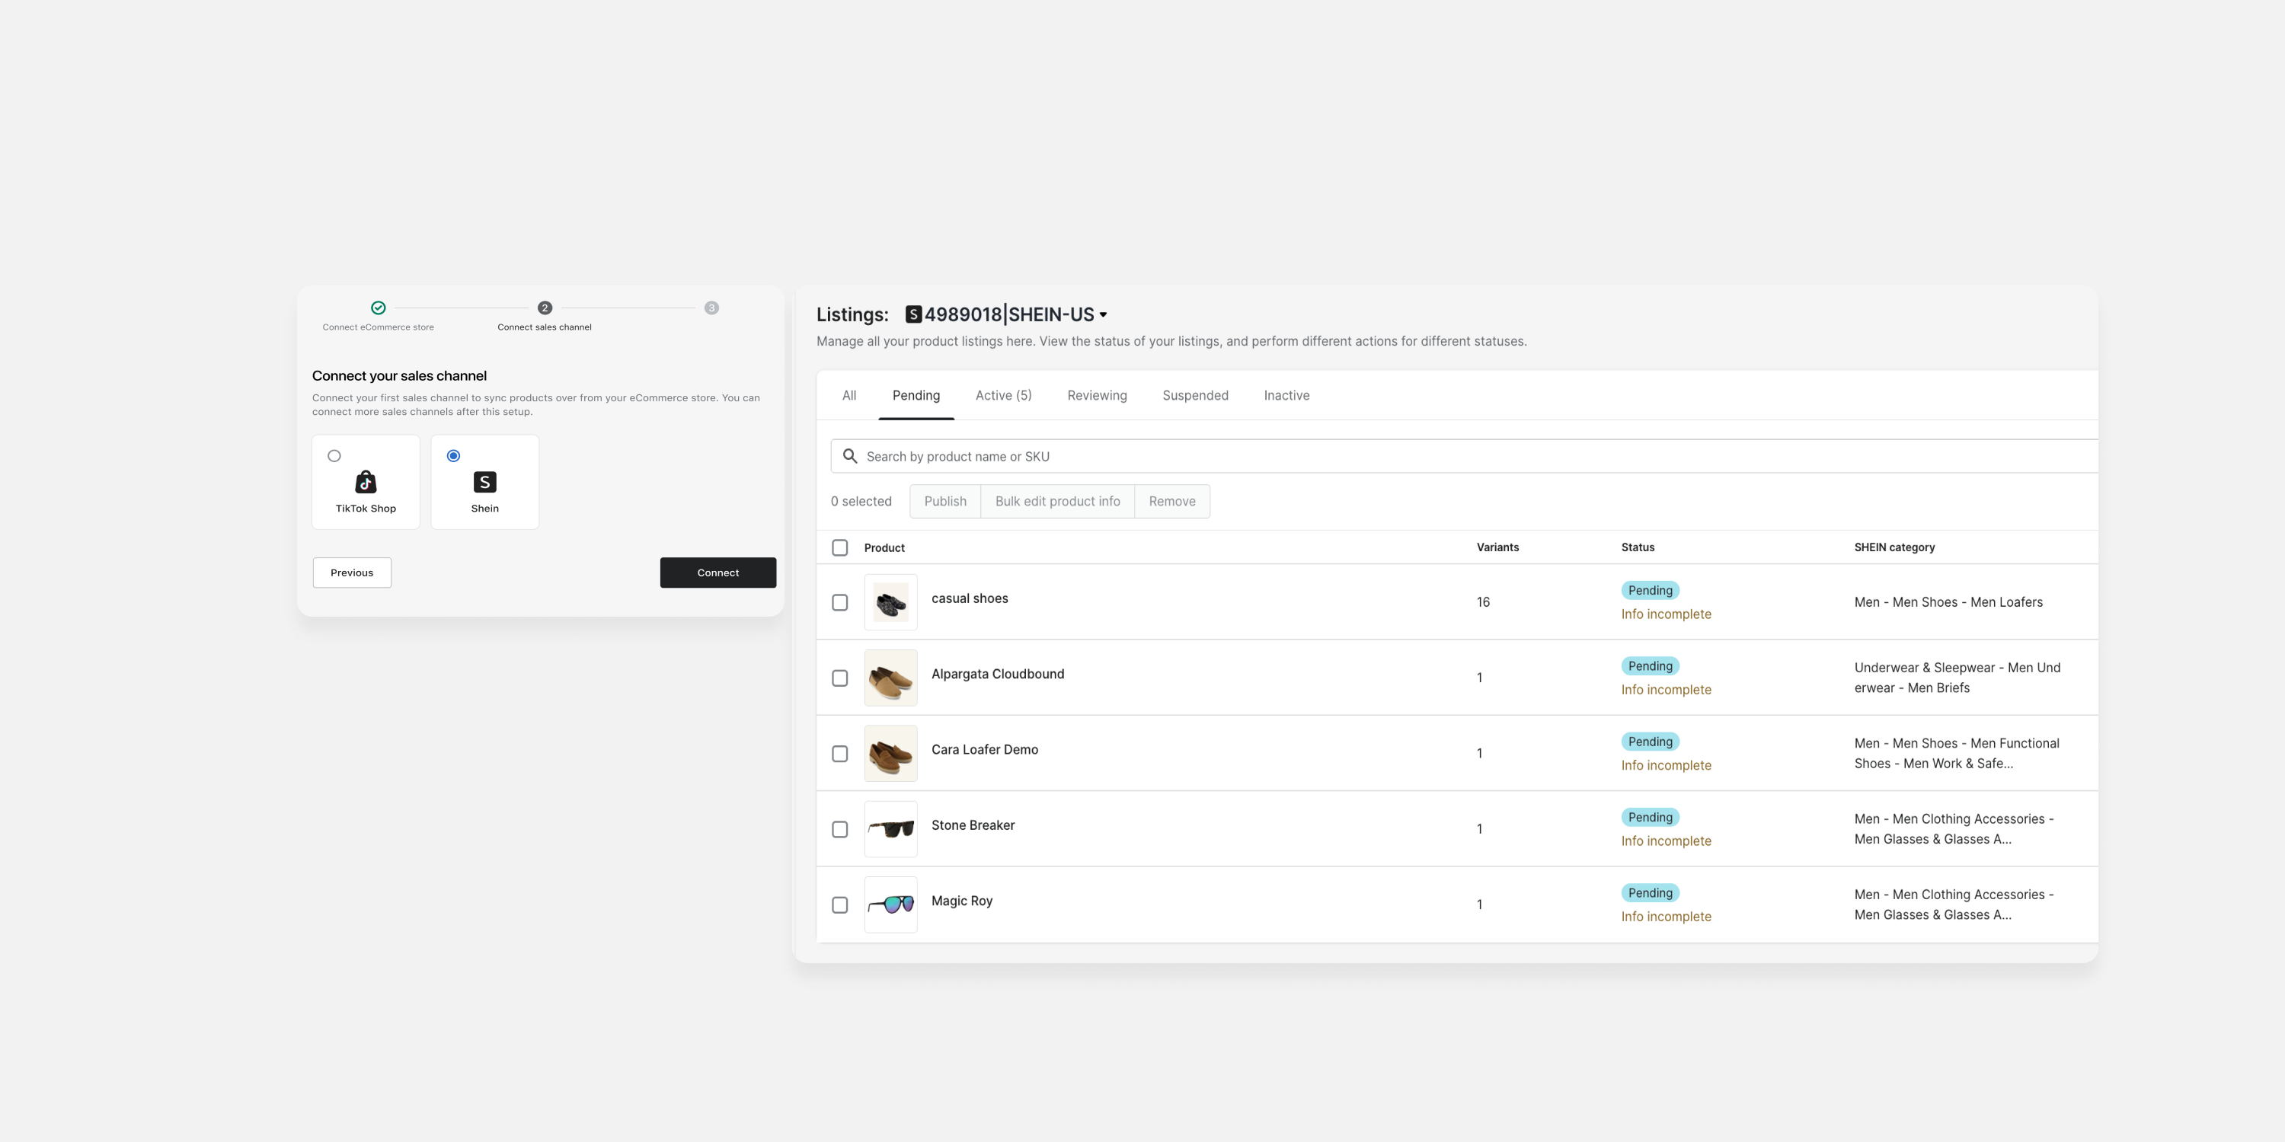Select the Shein radio button
The image size is (2285, 1142).
click(x=453, y=456)
